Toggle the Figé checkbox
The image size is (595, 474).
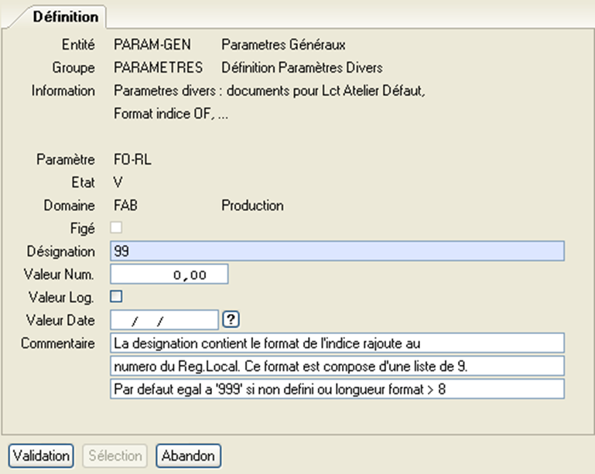(x=117, y=228)
